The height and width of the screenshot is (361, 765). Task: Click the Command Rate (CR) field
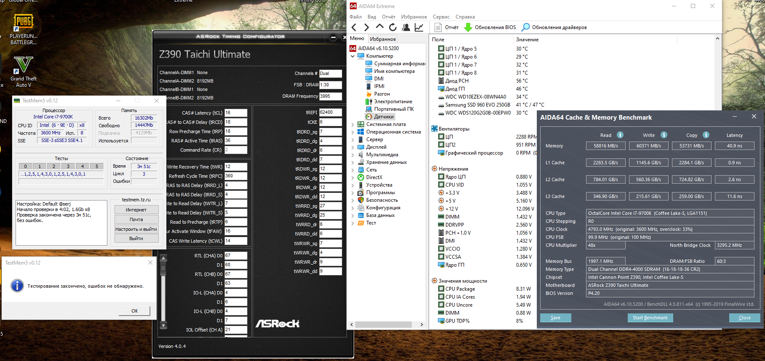[x=236, y=150]
